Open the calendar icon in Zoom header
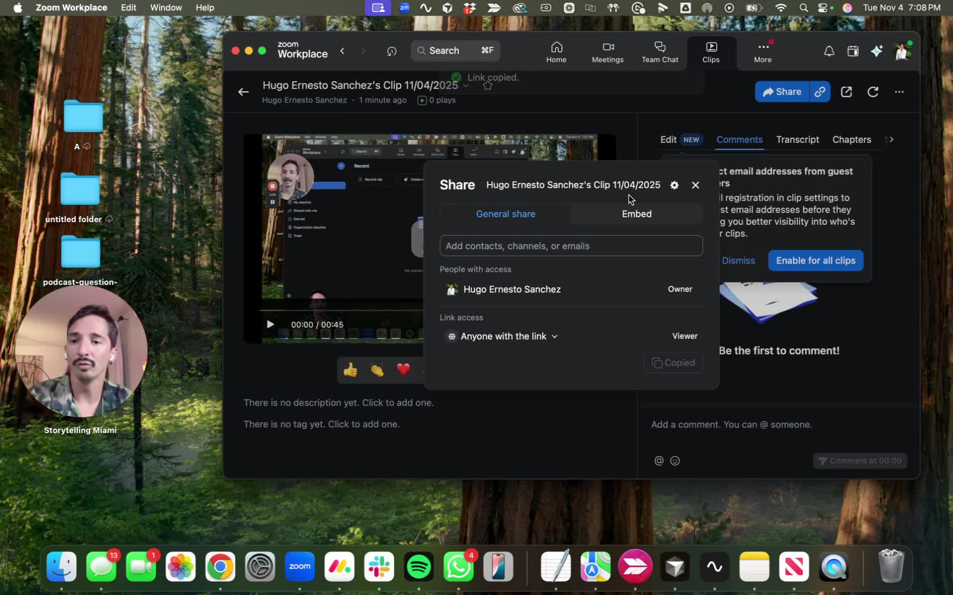Image resolution: width=953 pixels, height=595 pixels. pyautogui.click(x=853, y=51)
